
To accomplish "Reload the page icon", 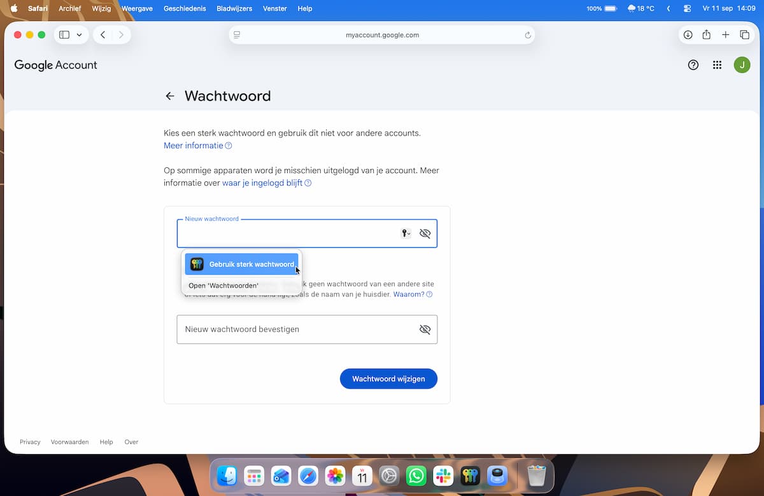I will (528, 36).
